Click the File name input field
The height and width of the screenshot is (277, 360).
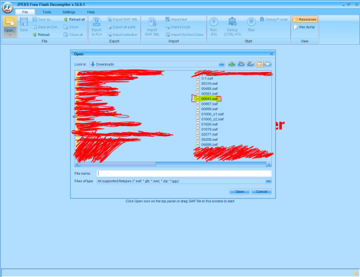(184, 174)
